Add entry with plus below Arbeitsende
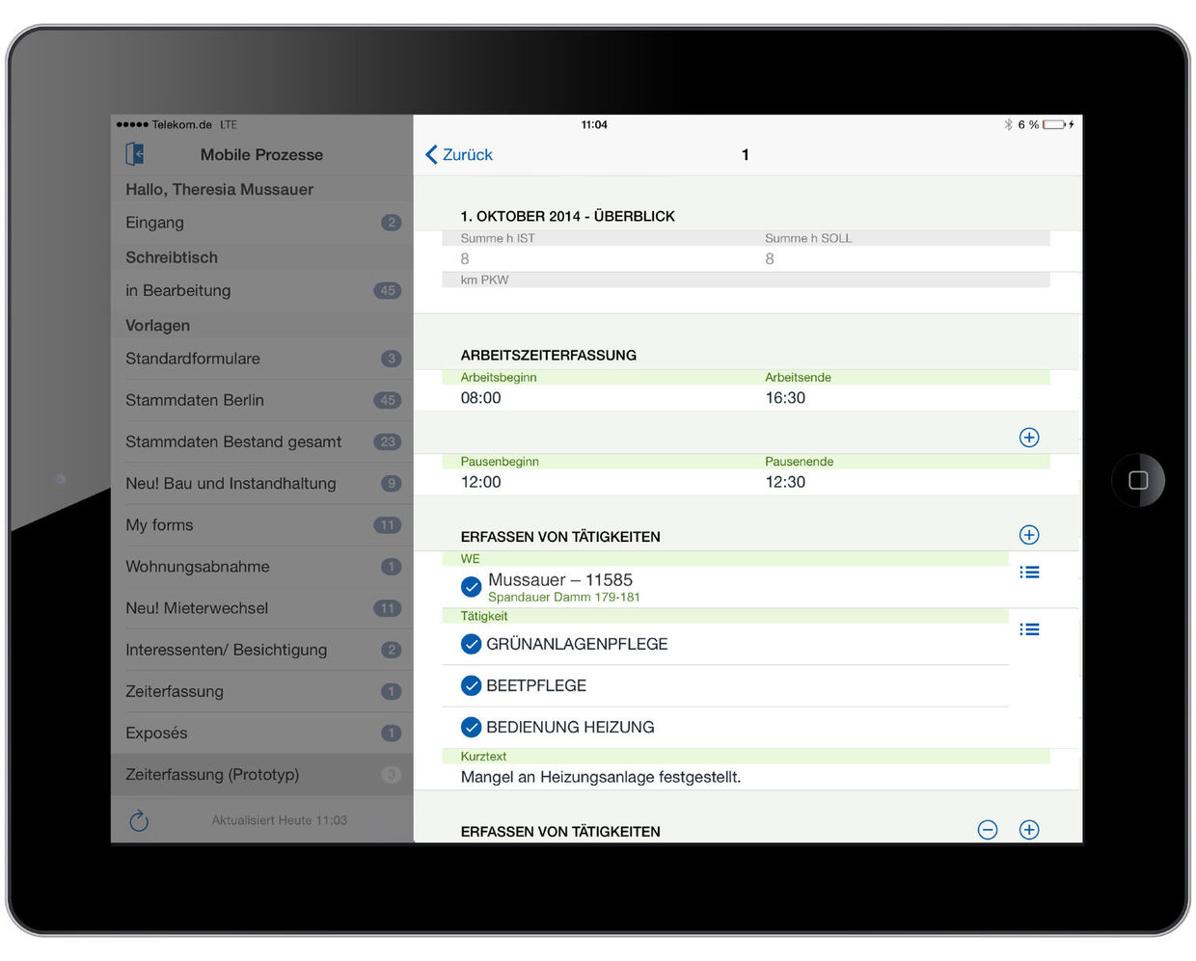 pos(1029,438)
